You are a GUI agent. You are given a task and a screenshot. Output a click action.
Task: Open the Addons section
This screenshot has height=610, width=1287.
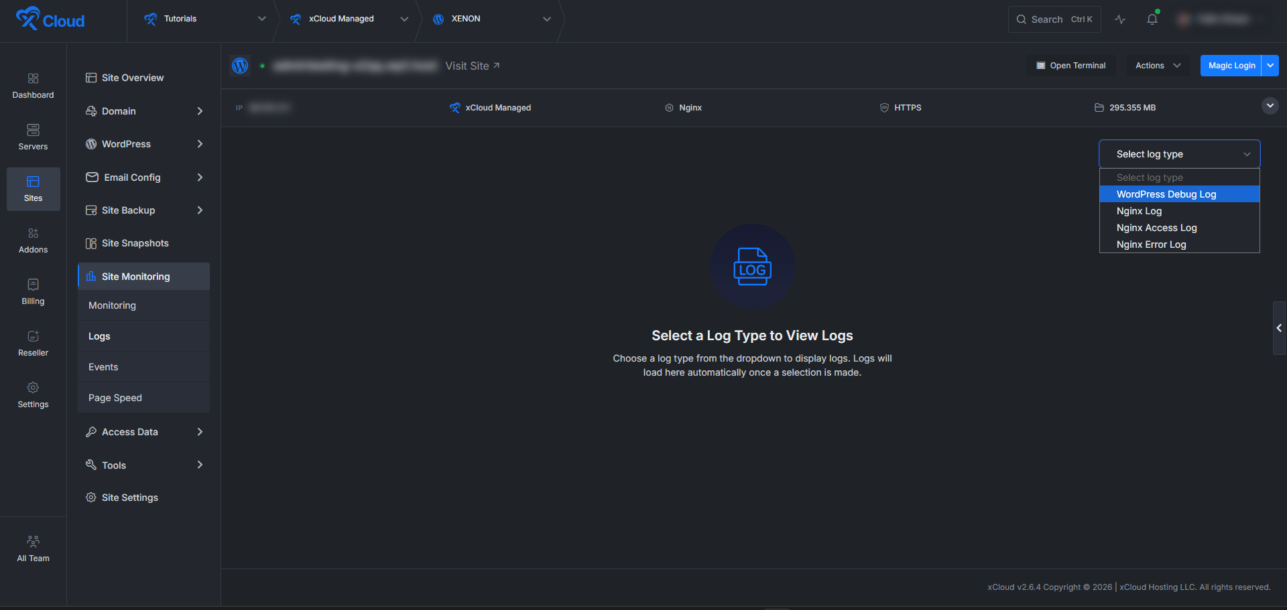click(x=33, y=241)
